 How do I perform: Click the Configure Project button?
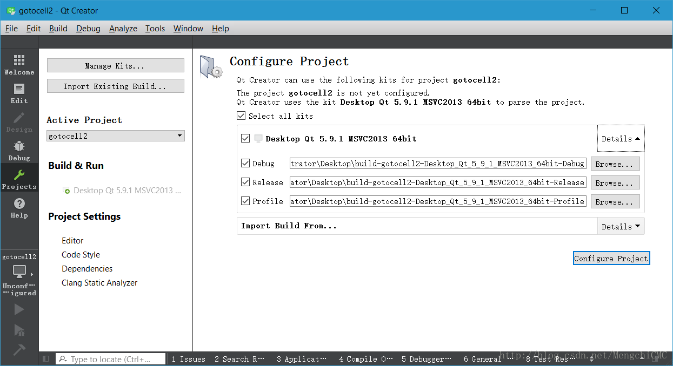[611, 259]
